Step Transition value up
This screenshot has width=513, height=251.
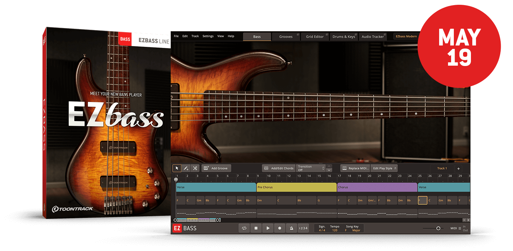(329, 166)
